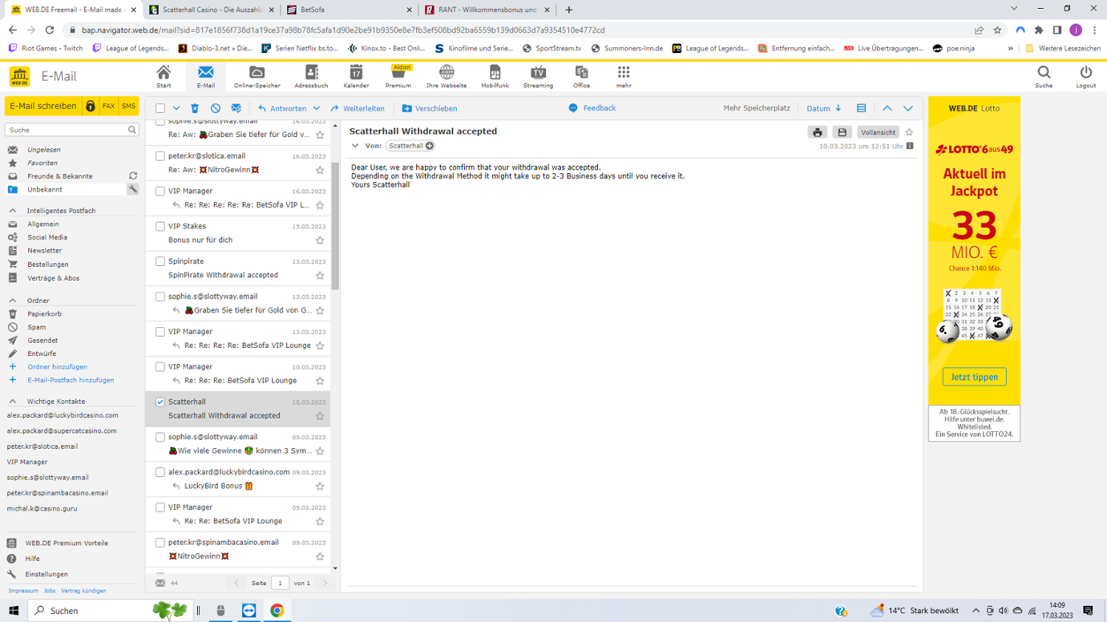Open the mehr menu in navigation
Image resolution: width=1107 pixels, height=622 pixels.
pyautogui.click(x=623, y=75)
